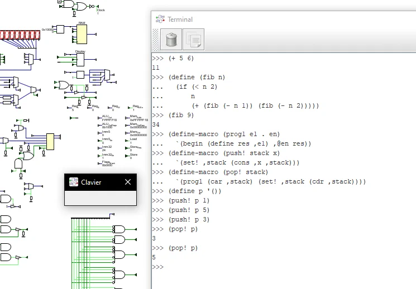
Task: Select the yellow RAM component
Action: click(82, 34)
